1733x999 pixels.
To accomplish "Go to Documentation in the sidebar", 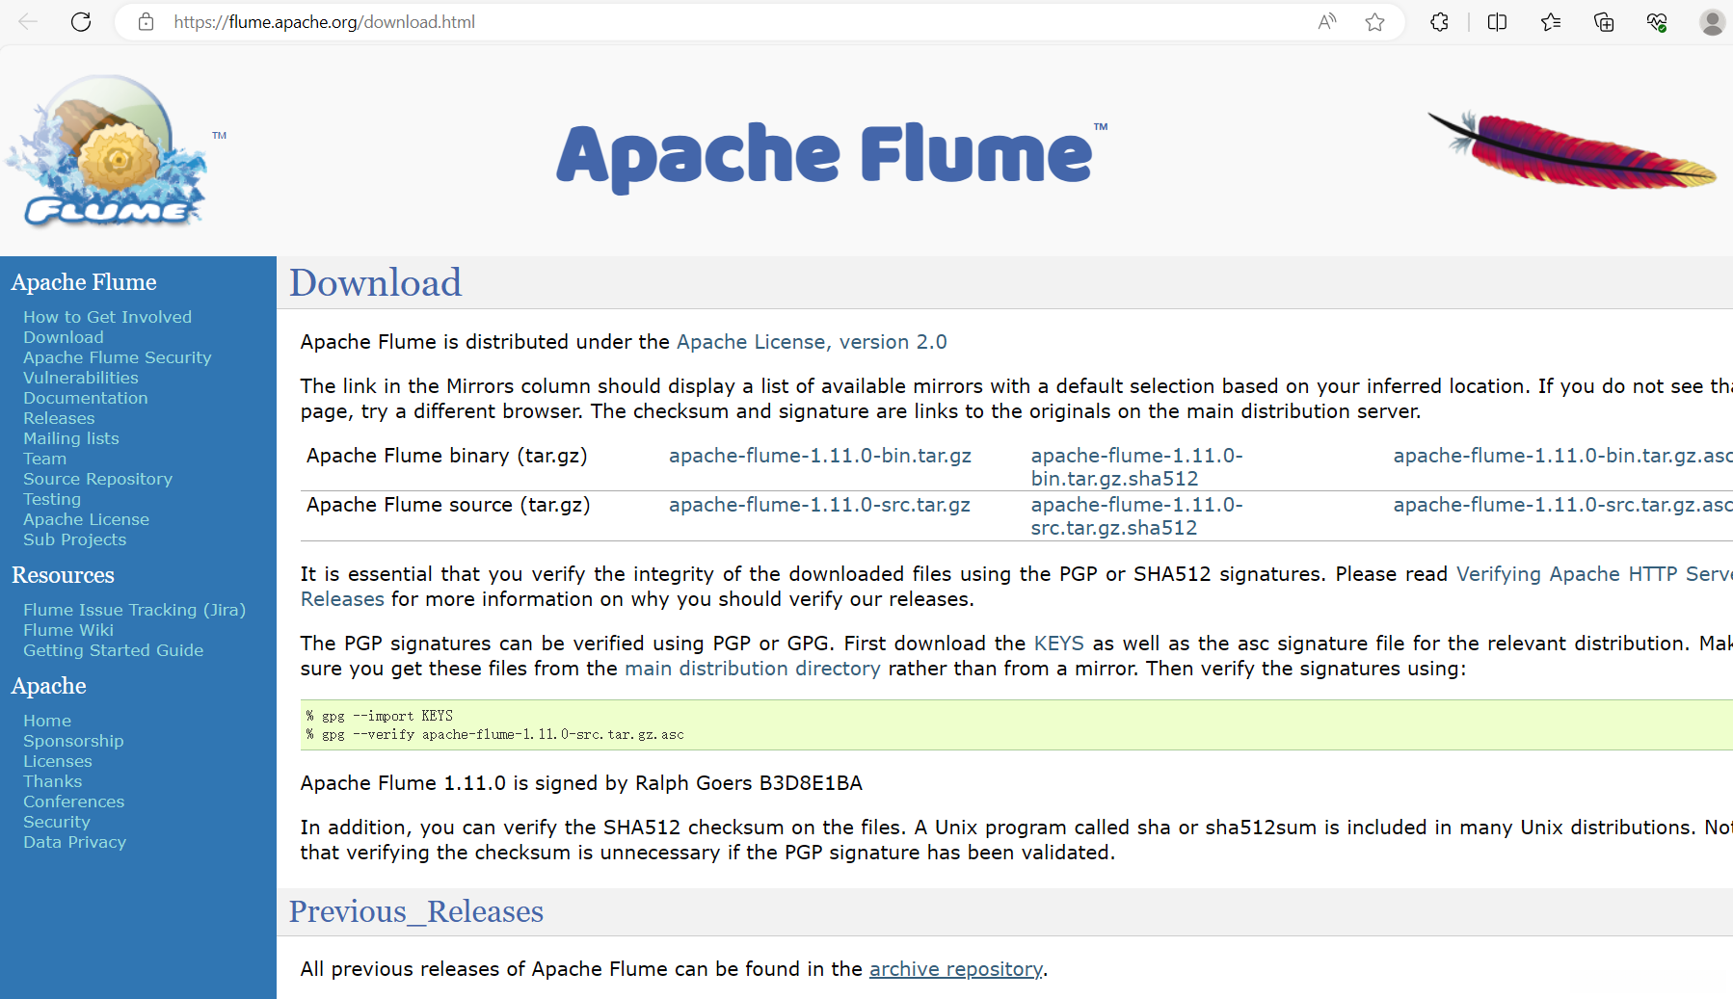I will point(86,398).
